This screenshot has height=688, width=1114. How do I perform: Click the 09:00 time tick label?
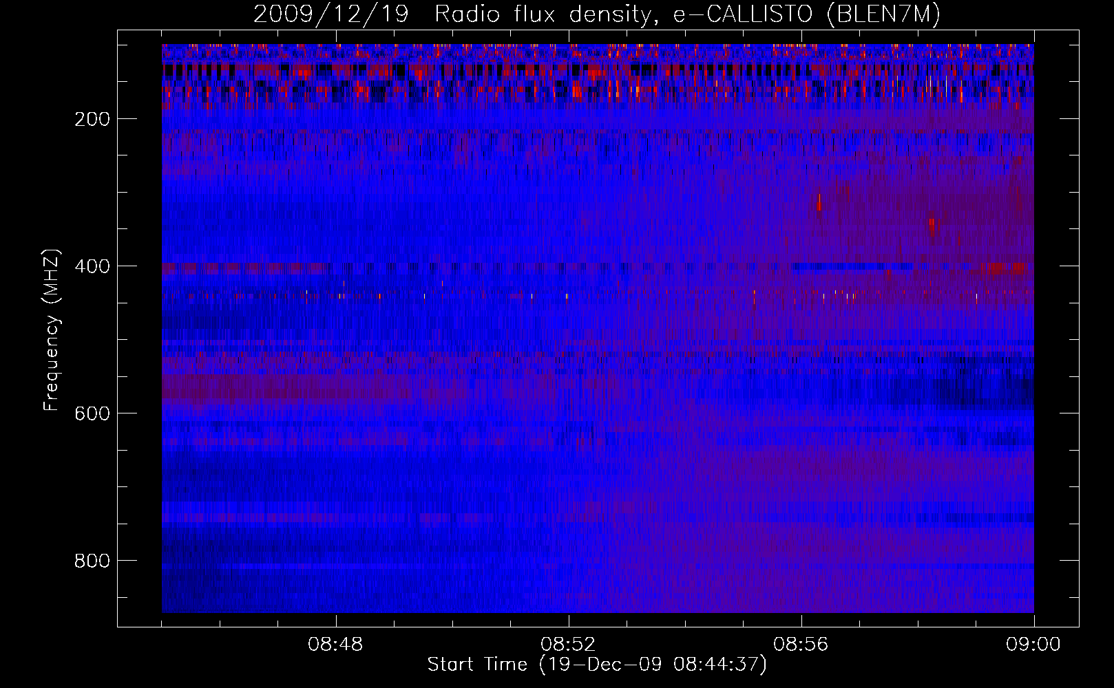tap(1033, 645)
